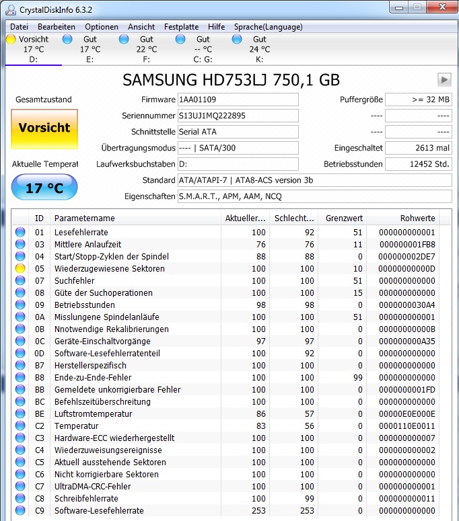Select the Wiederzuweisungsereignisse row text
This screenshot has width=459, height=521.
pyautogui.click(x=108, y=450)
